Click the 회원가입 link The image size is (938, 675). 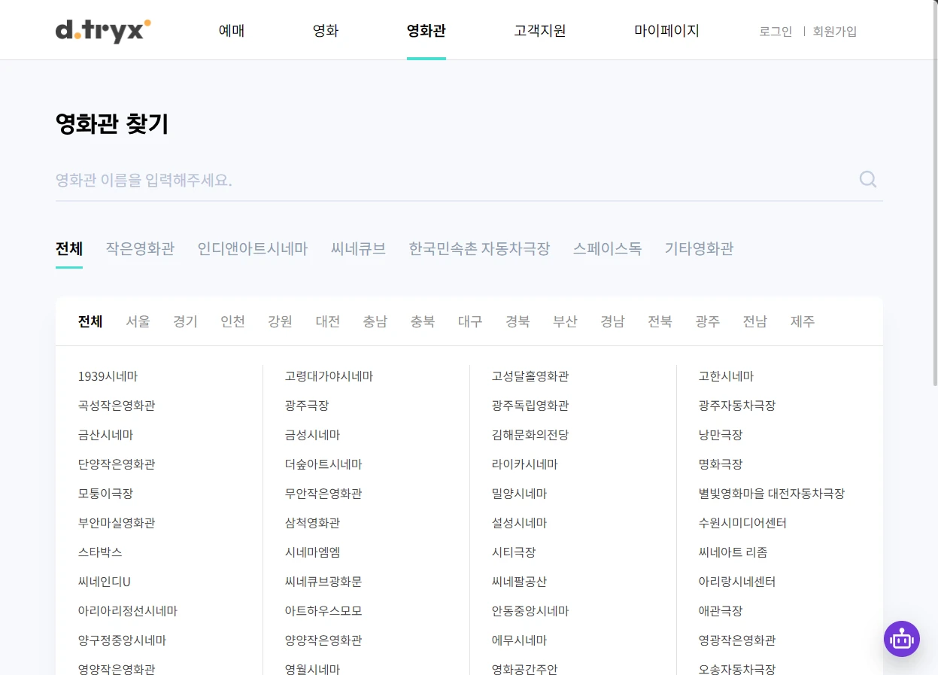[835, 32]
